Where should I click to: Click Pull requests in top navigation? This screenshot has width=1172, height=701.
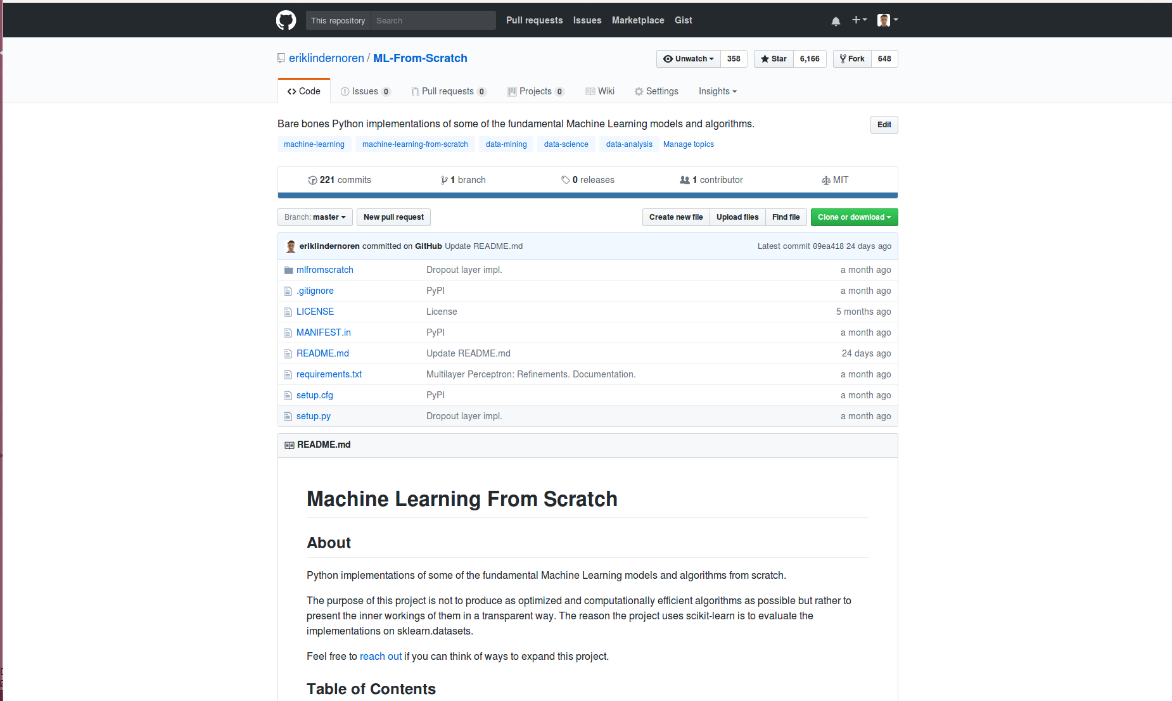535,20
